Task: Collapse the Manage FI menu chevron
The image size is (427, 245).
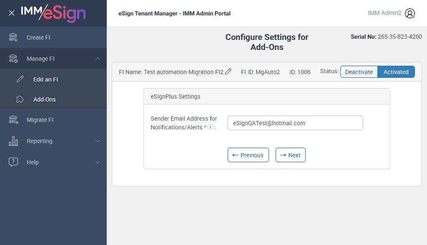Action: coord(98,59)
